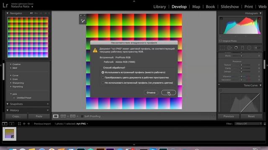Switch to the Develop module
The height and width of the screenshot is (150, 268).
tap(179, 7)
